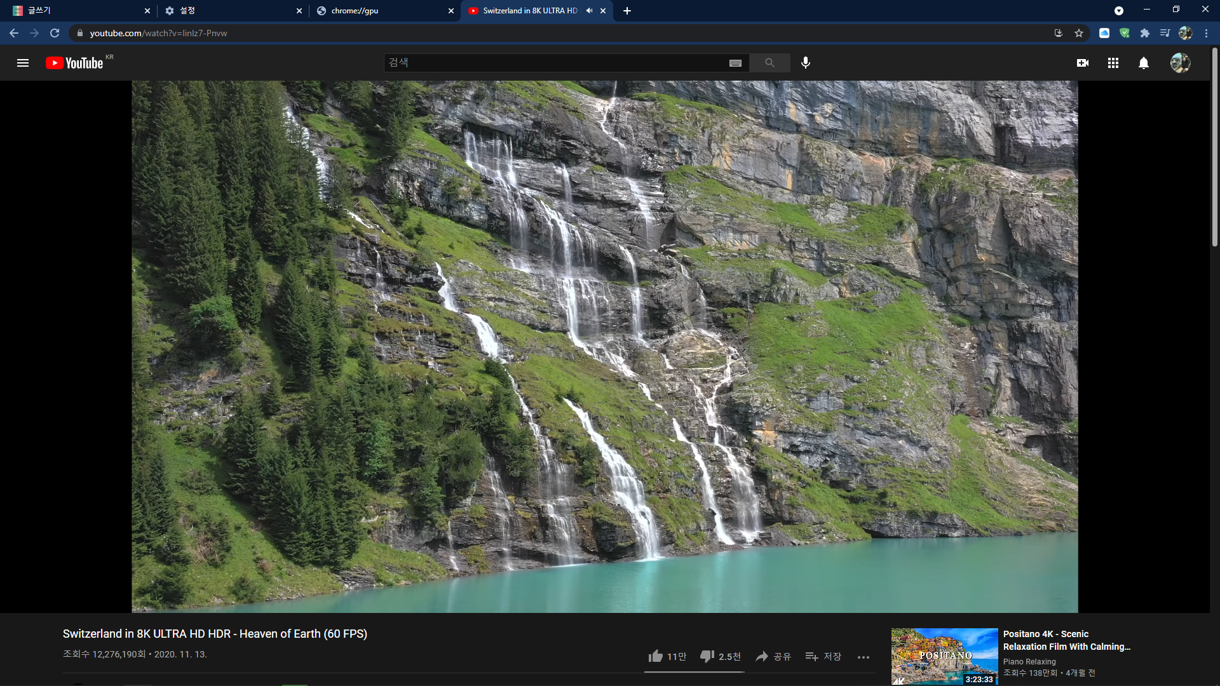Click the YouTube logo to go home
Image resolution: width=1220 pixels, height=686 pixels.
(x=75, y=63)
